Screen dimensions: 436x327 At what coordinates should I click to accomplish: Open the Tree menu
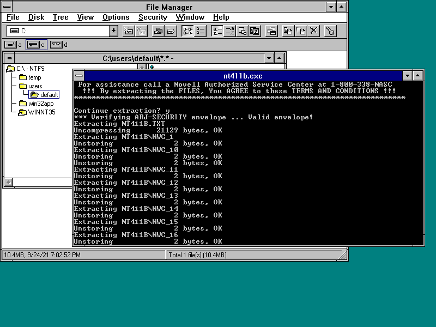(60, 17)
